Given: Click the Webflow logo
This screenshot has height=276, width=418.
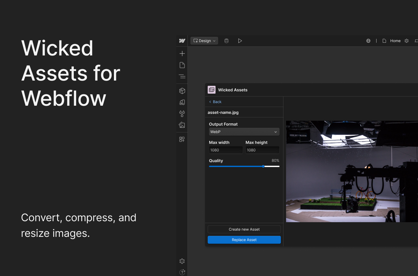Looking at the screenshot, I should (x=182, y=40).
